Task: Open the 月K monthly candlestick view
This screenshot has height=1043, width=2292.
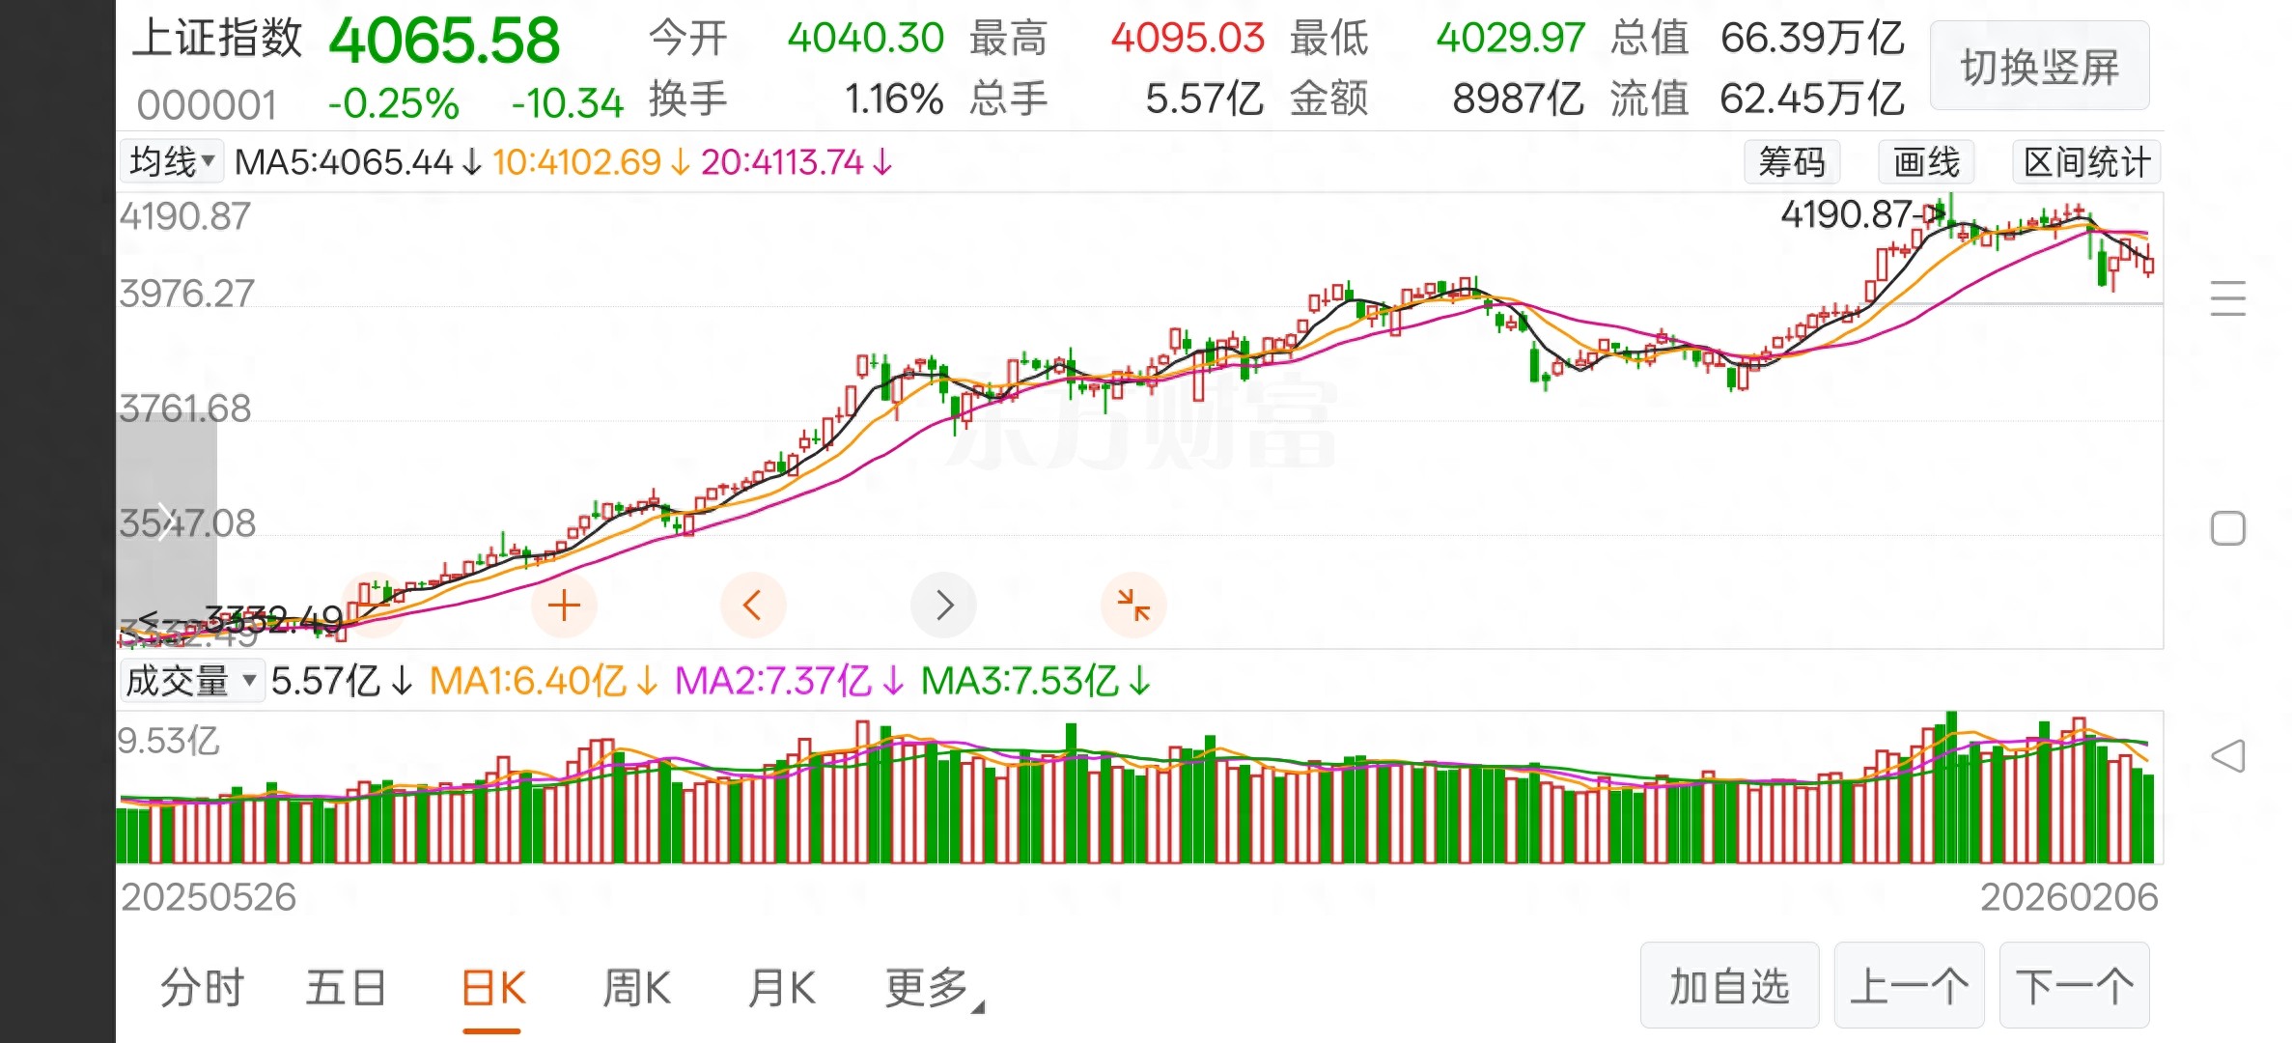Action: (781, 987)
